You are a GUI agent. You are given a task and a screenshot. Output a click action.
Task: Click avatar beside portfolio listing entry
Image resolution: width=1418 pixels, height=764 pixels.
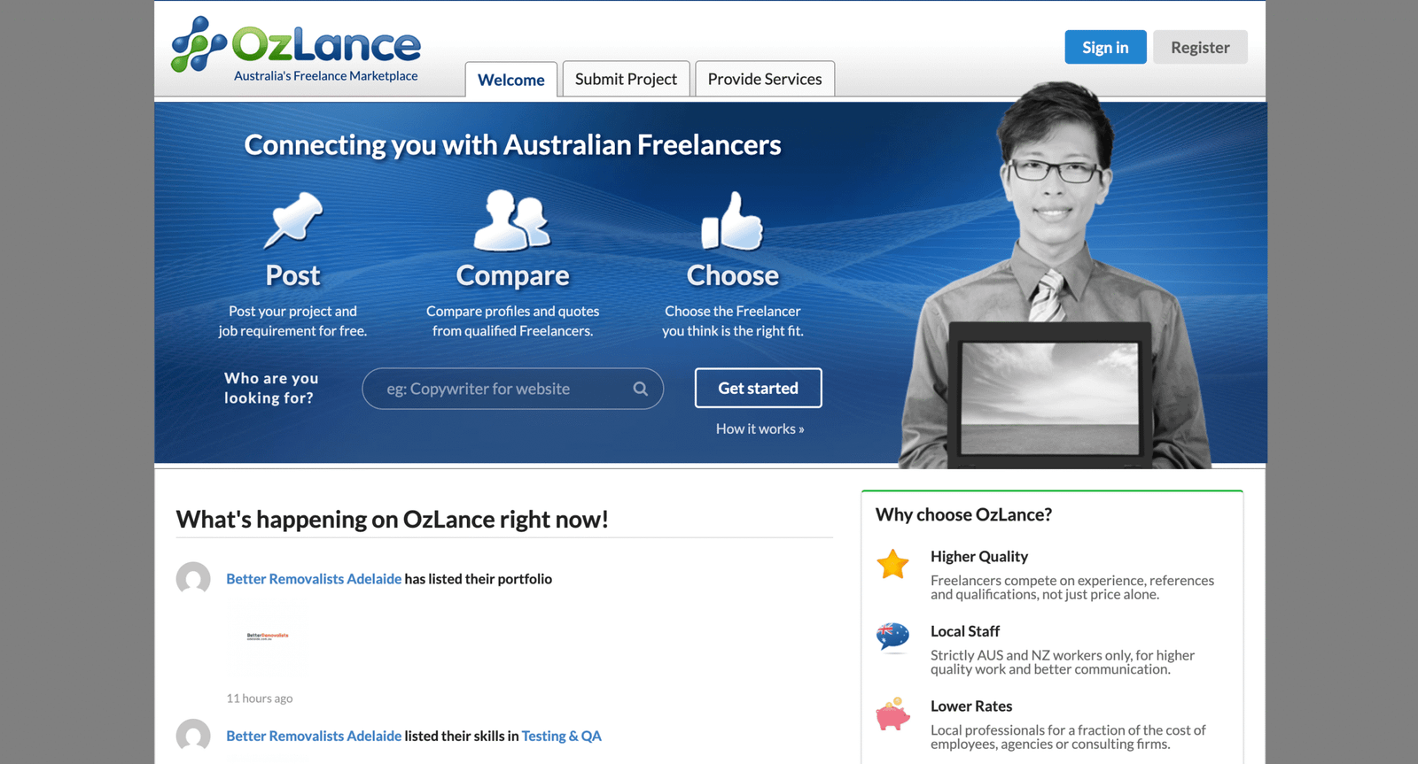193,579
